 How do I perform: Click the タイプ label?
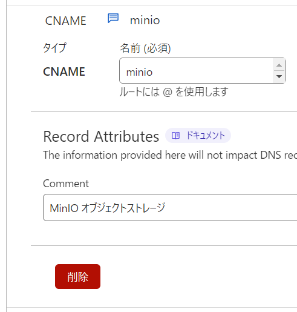point(55,48)
